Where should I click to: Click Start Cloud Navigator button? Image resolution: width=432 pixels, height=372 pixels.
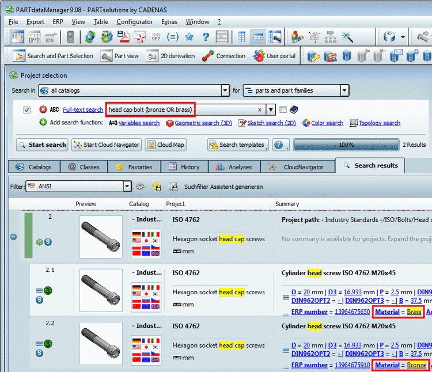pos(107,145)
